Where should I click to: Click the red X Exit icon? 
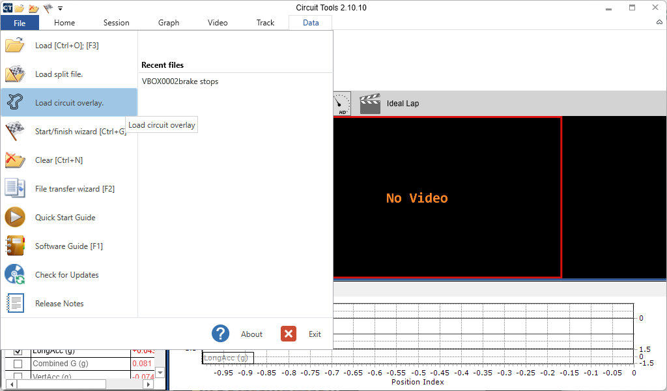point(289,334)
